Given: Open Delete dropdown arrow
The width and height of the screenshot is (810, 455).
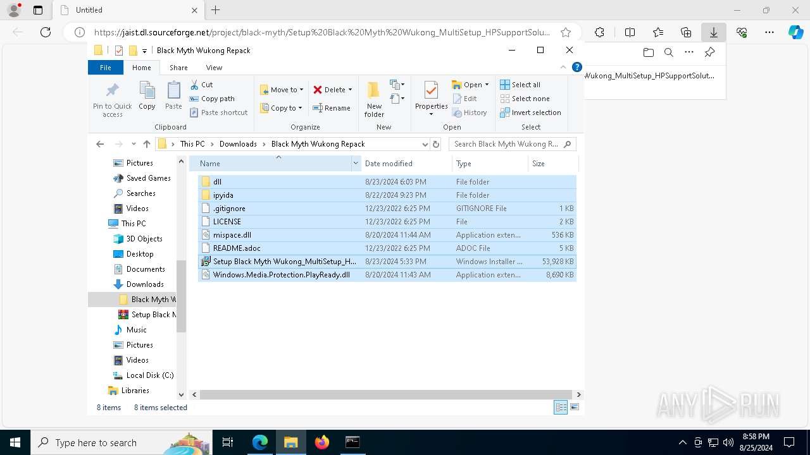Looking at the screenshot, I should tap(350, 90).
